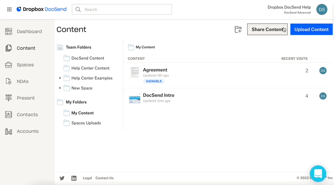Click the Contacts address book icon
This screenshot has height=185, width=334.
coord(8,115)
